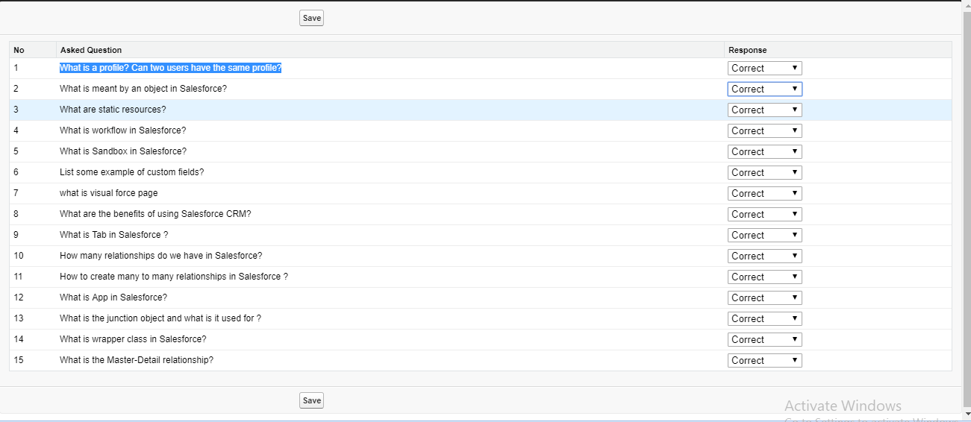Open Response dropdown for custom fields question
The height and width of the screenshot is (422, 971).
point(764,172)
